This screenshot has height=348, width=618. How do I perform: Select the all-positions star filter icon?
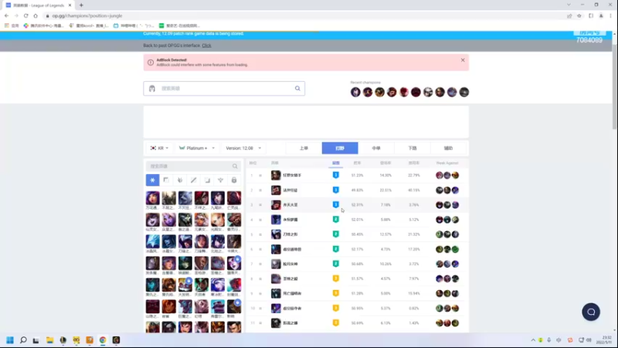(152, 180)
